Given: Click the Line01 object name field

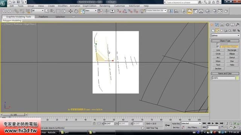Looking at the screenshot, I should click(224, 78).
